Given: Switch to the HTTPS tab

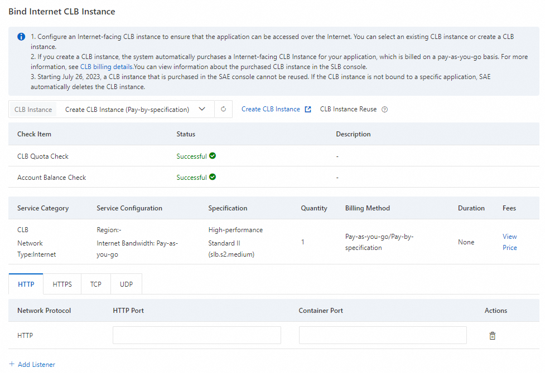Looking at the screenshot, I should point(62,284).
